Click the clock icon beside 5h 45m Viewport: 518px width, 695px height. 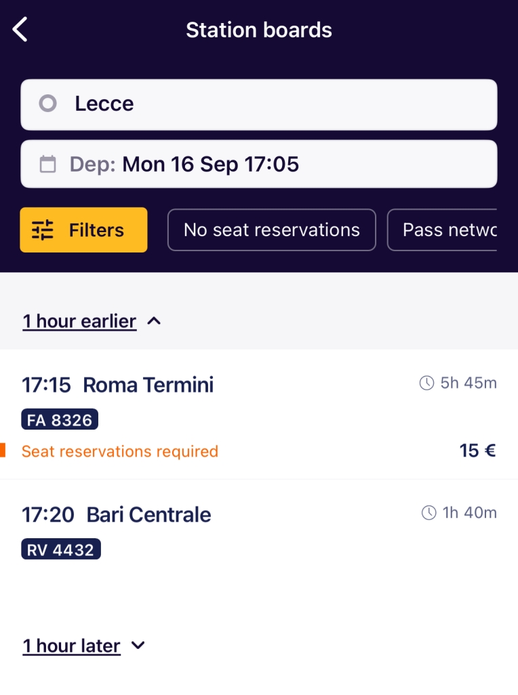(x=426, y=383)
